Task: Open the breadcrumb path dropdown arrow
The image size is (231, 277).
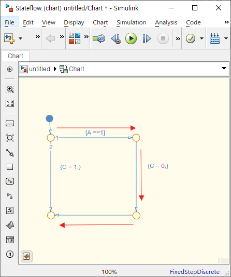Action: click(x=224, y=69)
